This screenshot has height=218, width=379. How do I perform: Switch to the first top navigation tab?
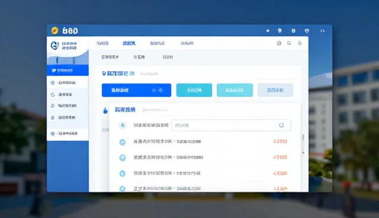coord(102,43)
